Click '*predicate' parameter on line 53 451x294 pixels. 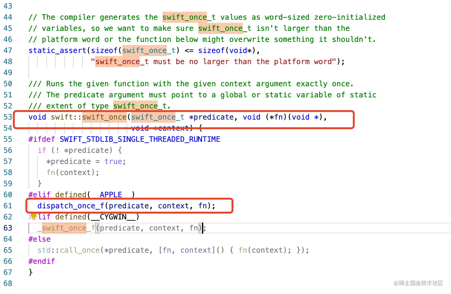click(x=211, y=117)
